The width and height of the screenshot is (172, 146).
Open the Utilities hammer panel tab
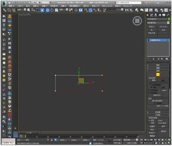coord(168,15)
